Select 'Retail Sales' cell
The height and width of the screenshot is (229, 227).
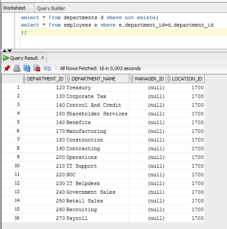pos(97,201)
